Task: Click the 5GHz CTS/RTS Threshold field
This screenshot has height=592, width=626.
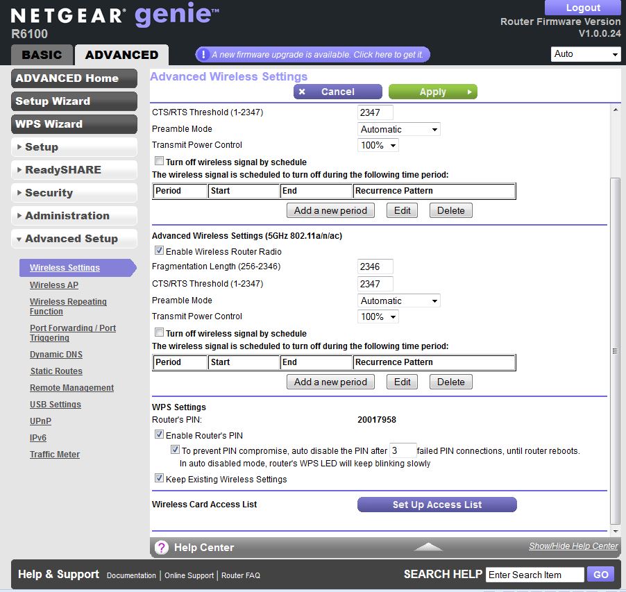Action: pyautogui.click(x=375, y=284)
